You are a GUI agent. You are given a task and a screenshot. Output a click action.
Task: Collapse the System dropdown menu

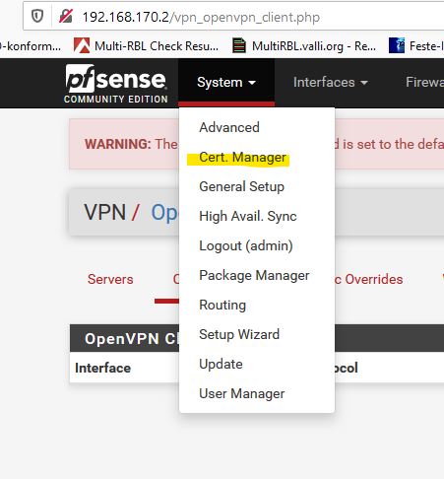[x=226, y=83]
